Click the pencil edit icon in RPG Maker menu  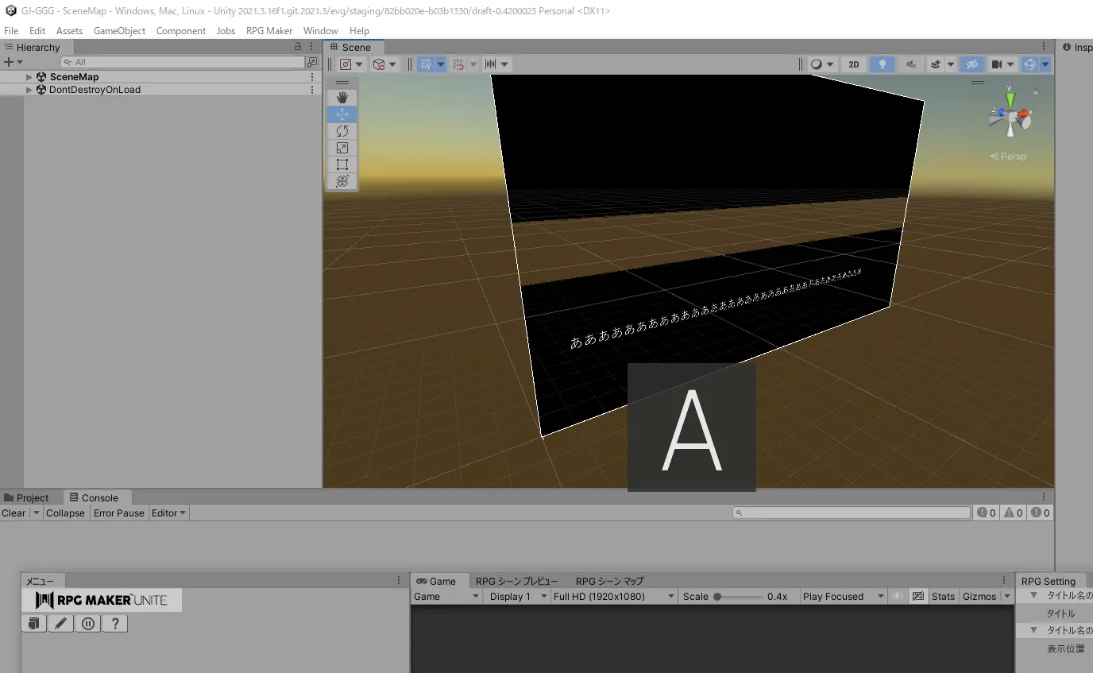(60, 624)
